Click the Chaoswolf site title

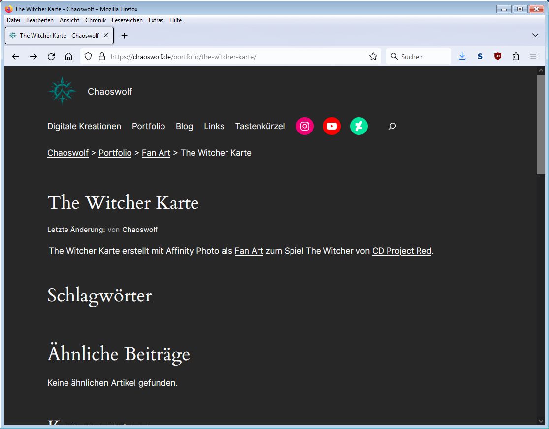pos(110,92)
